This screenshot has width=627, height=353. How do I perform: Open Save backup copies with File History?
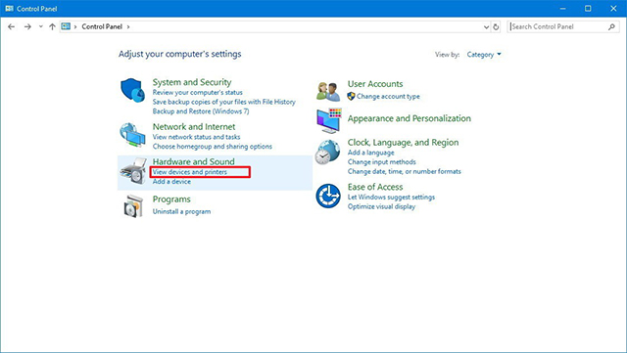tap(224, 102)
